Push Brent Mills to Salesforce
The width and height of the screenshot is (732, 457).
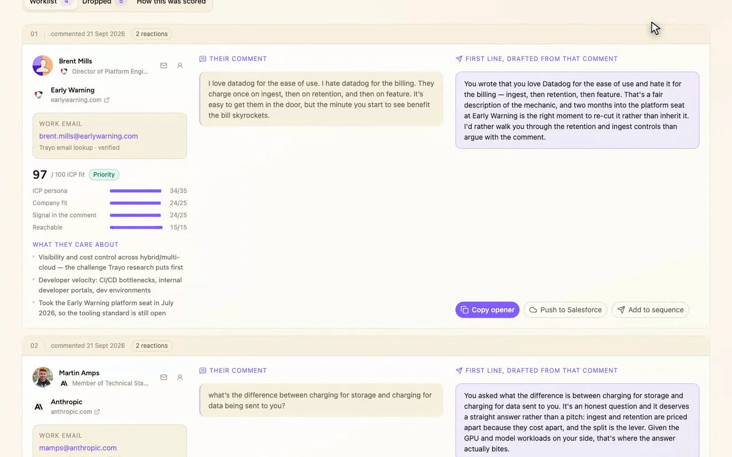[x=566, y=310]
